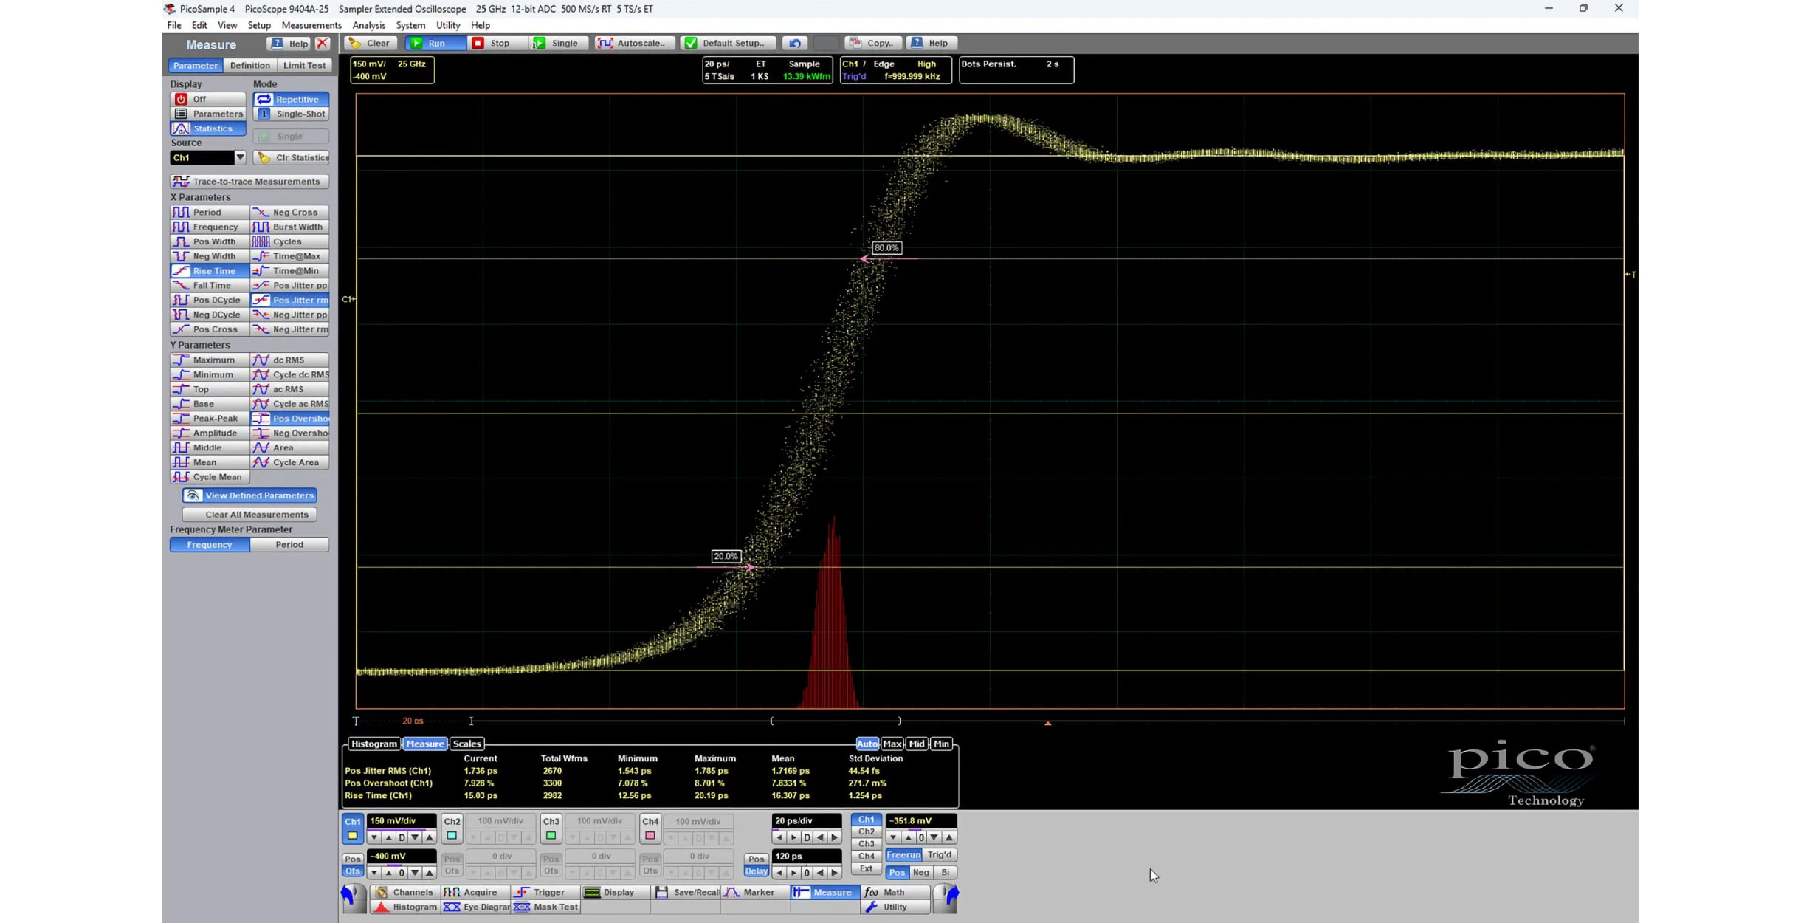Select Neg trigger slope
1801x923 pixels.
click(x=921, y=873)
